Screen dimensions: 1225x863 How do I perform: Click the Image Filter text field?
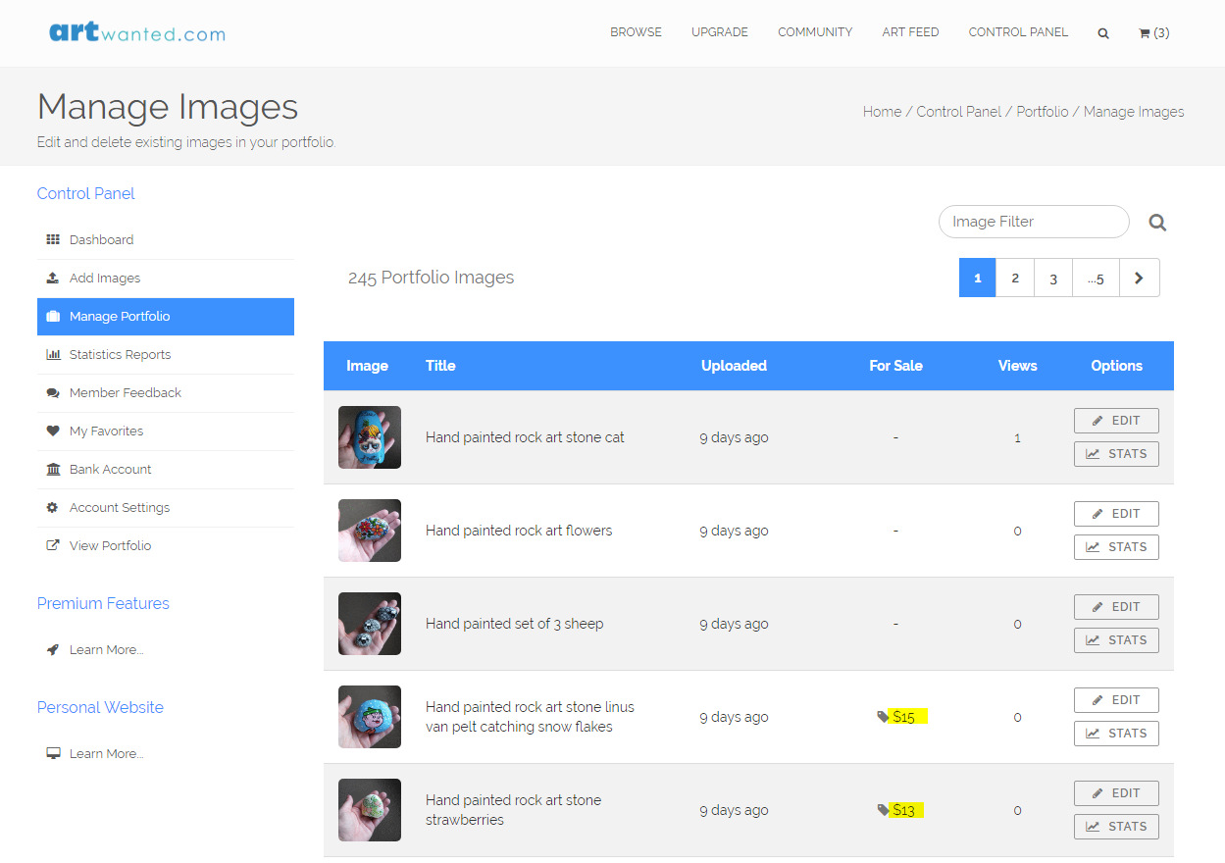1033,222
